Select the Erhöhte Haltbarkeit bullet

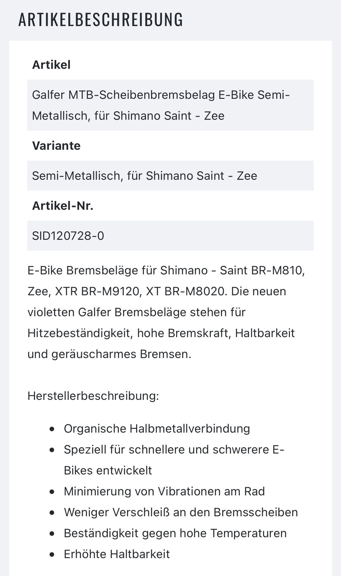[x=117, y=554]
